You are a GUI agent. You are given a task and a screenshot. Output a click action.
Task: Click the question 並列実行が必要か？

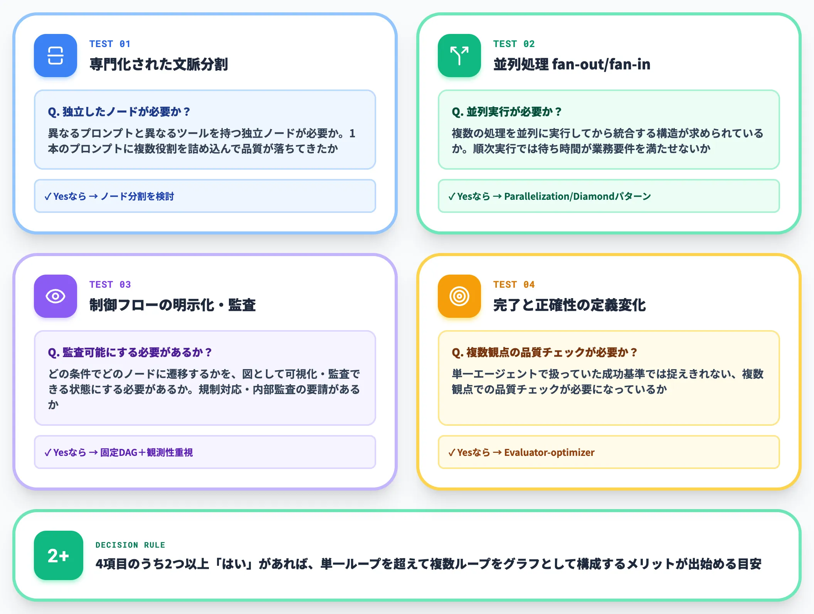[x=507, y=112]
